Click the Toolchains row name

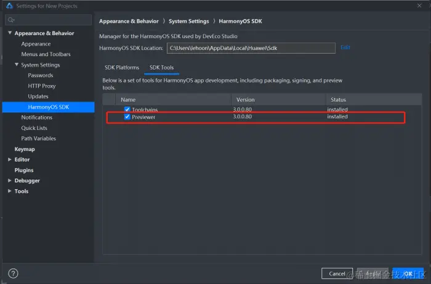145,110
